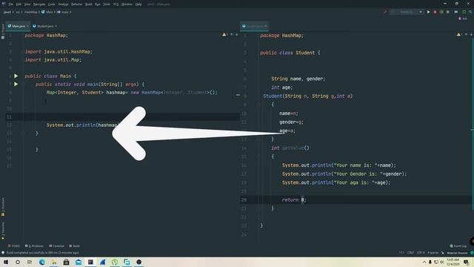Open the Event Log
Viewport: 474px width, 267px height.
[x=458, y=246]
